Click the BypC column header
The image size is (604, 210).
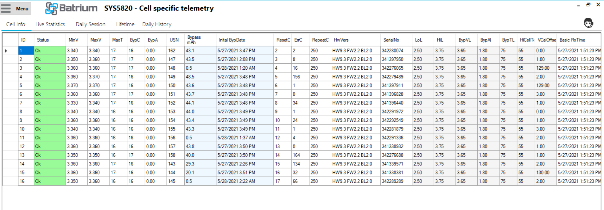[136, 40]
